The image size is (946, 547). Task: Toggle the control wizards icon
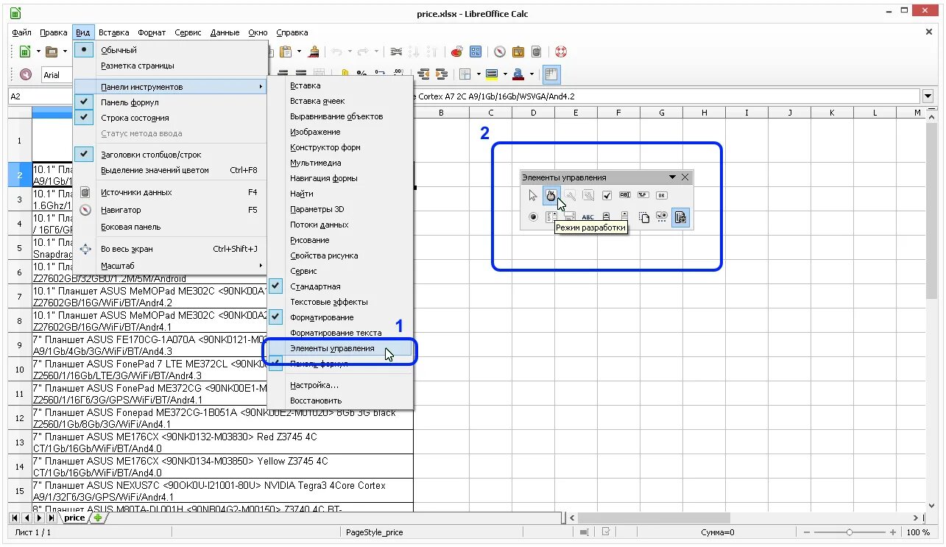point(680,217)
